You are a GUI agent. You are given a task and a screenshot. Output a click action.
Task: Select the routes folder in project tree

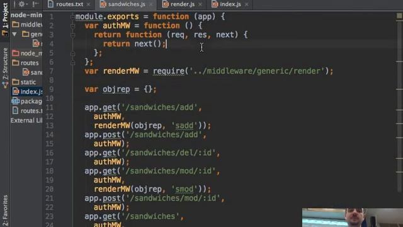(30, 63)
